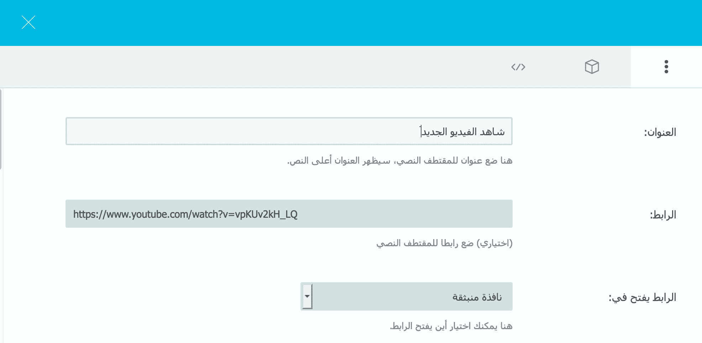Screen dimensions: 702x343
Task: Focus the title field containing 'شاهد الفيديو الجديد'
Action: 463,132
